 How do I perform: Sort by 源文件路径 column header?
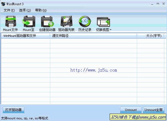tap(93, 36)
